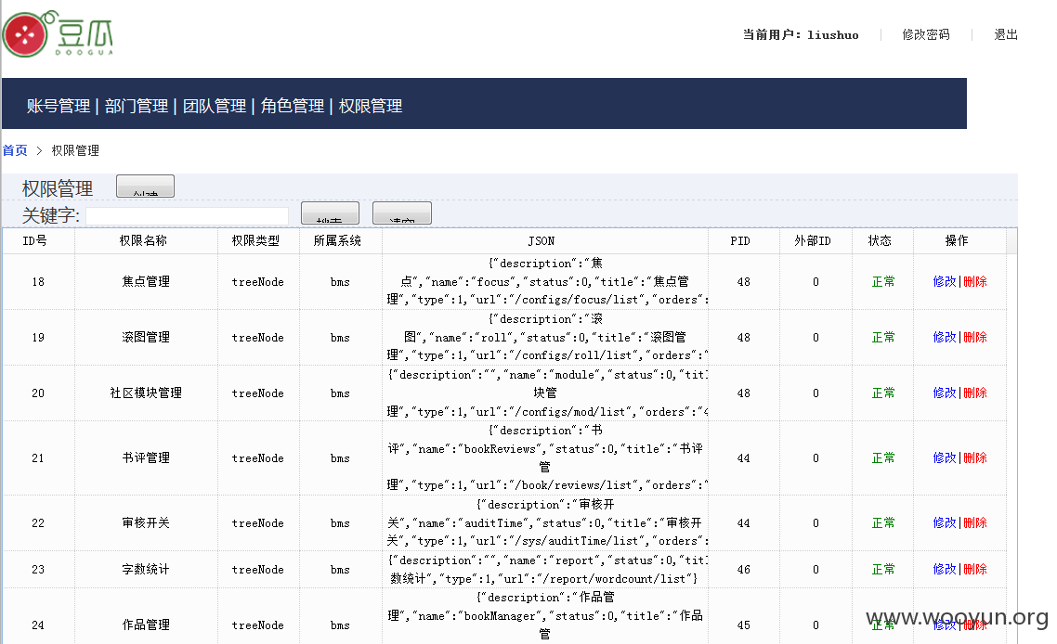Click the JSON cell of 焦点管理 row
Screen dimensions: 1057x644
tap(544, 281)
